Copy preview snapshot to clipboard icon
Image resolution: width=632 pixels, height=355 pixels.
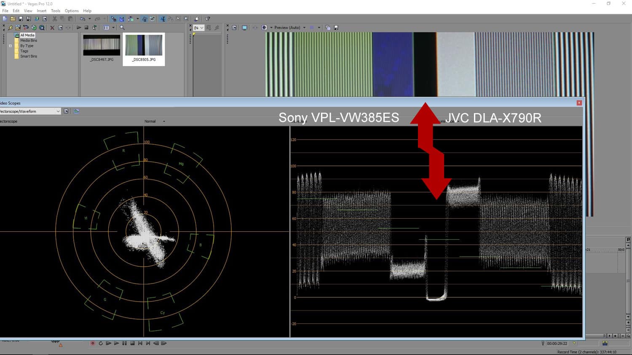(328, 27)
